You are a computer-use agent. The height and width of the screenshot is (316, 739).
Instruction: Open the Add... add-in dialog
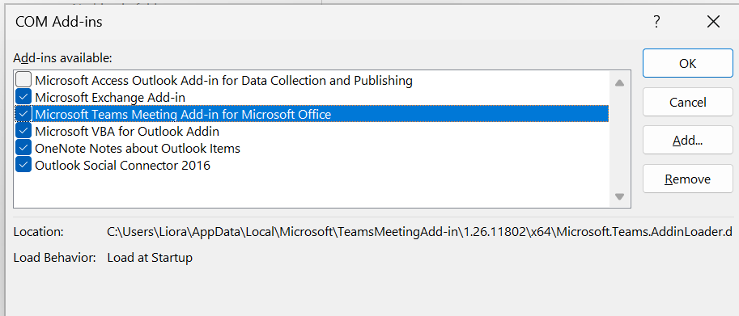(x=688, y=141)
